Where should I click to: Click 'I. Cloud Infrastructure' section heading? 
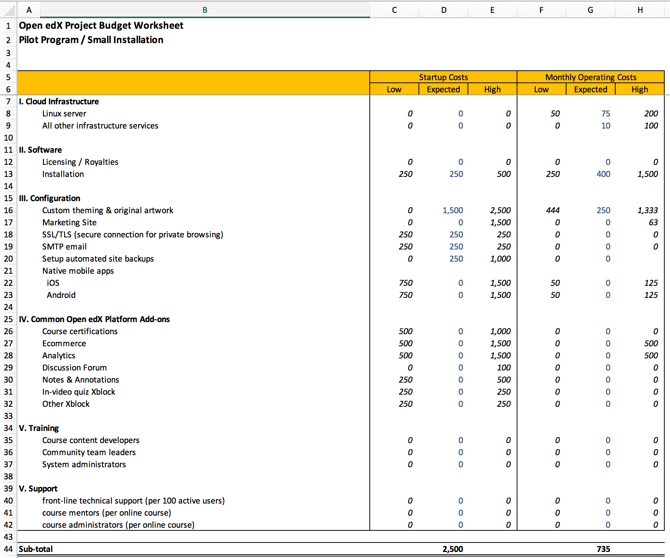pos(59,101)
